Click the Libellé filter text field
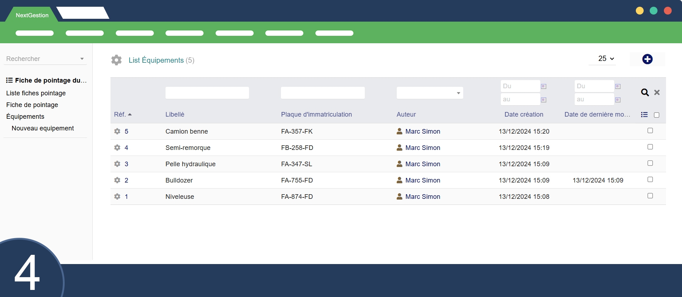Screen dimensions: 682x297 pyautogui.click(x=207, y=93)
